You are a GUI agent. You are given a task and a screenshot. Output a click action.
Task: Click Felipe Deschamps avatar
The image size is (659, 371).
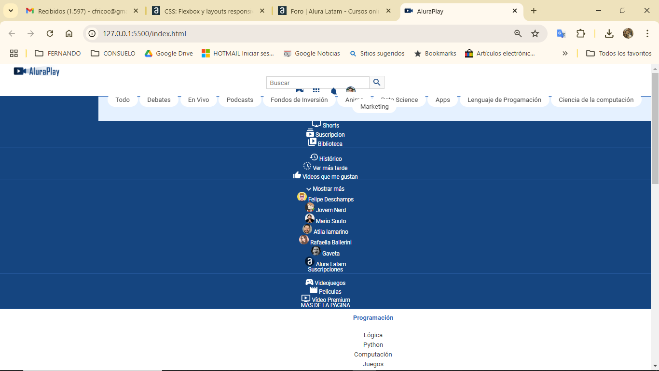tap(302, 197)
